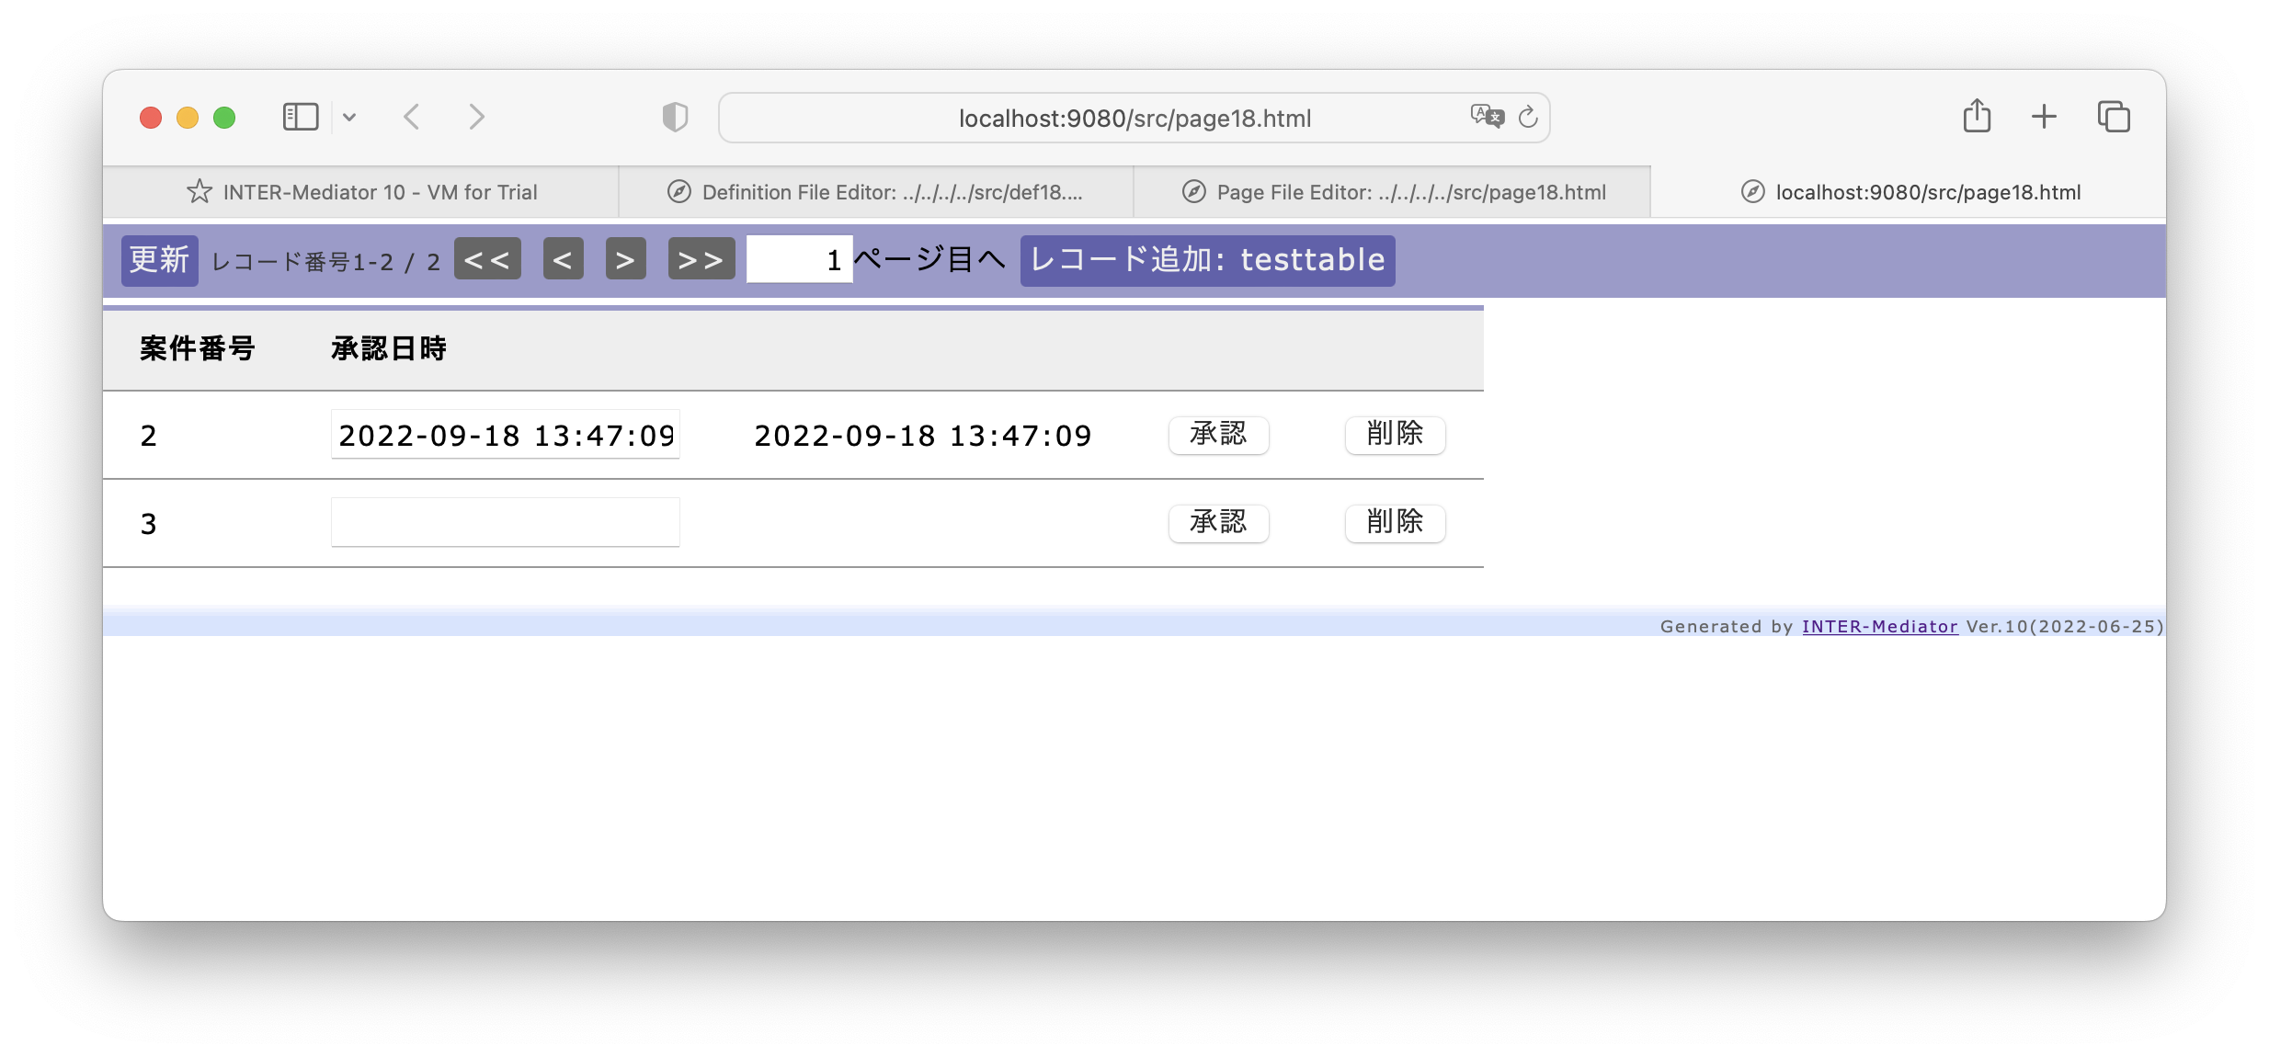Click the plain text 2022-09-18 13:47:09 value
The width and height of the screenshot is (2269, 1057).
pos(922,436)
